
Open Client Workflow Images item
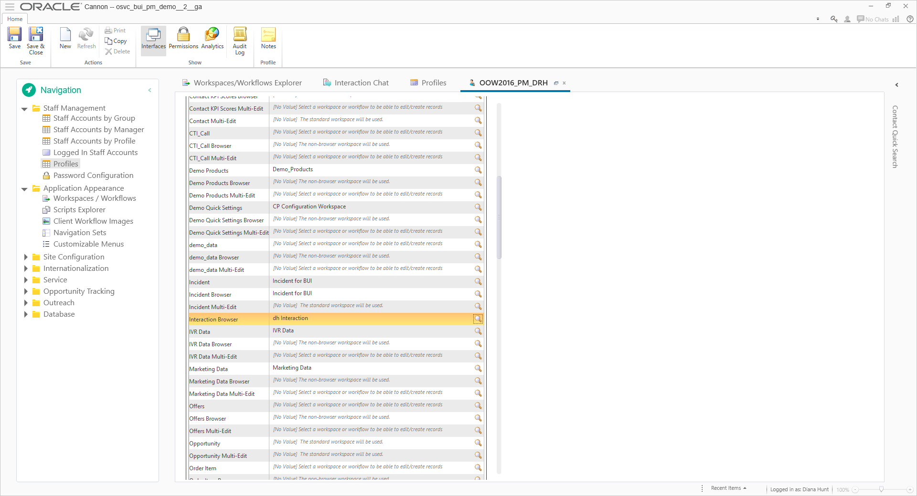[88, 221]
